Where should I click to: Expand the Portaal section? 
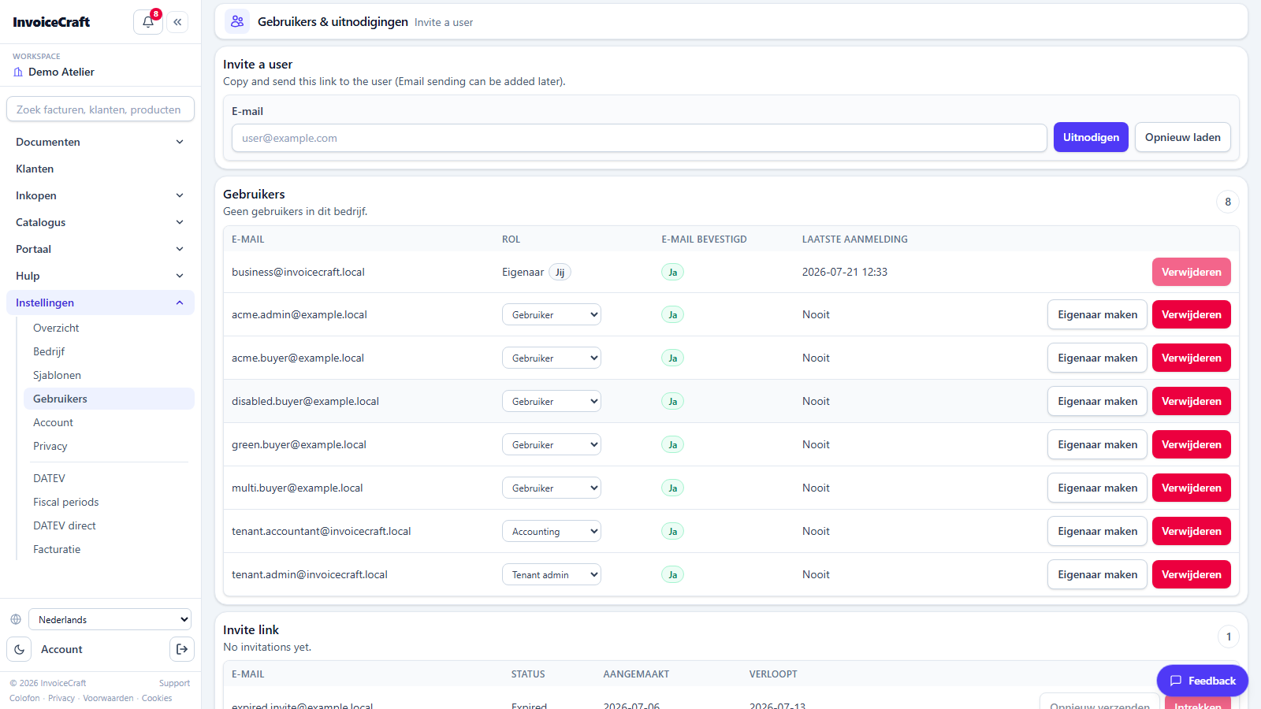point(100,249)
